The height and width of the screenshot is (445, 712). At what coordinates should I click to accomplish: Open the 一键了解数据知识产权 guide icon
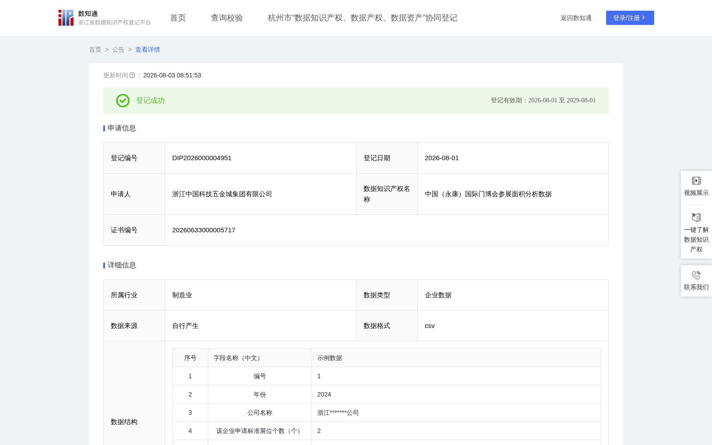[x=696, y=217]
